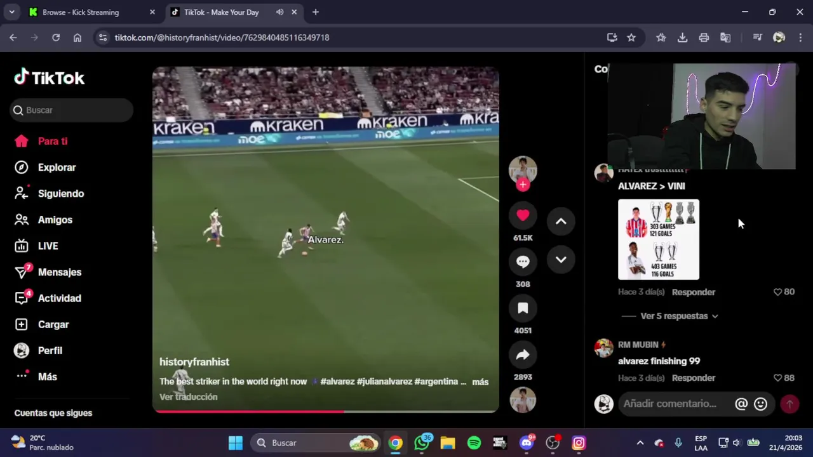Go to next video with down chevron
Screen dimensions: 813x457
(x=561, y=260)
